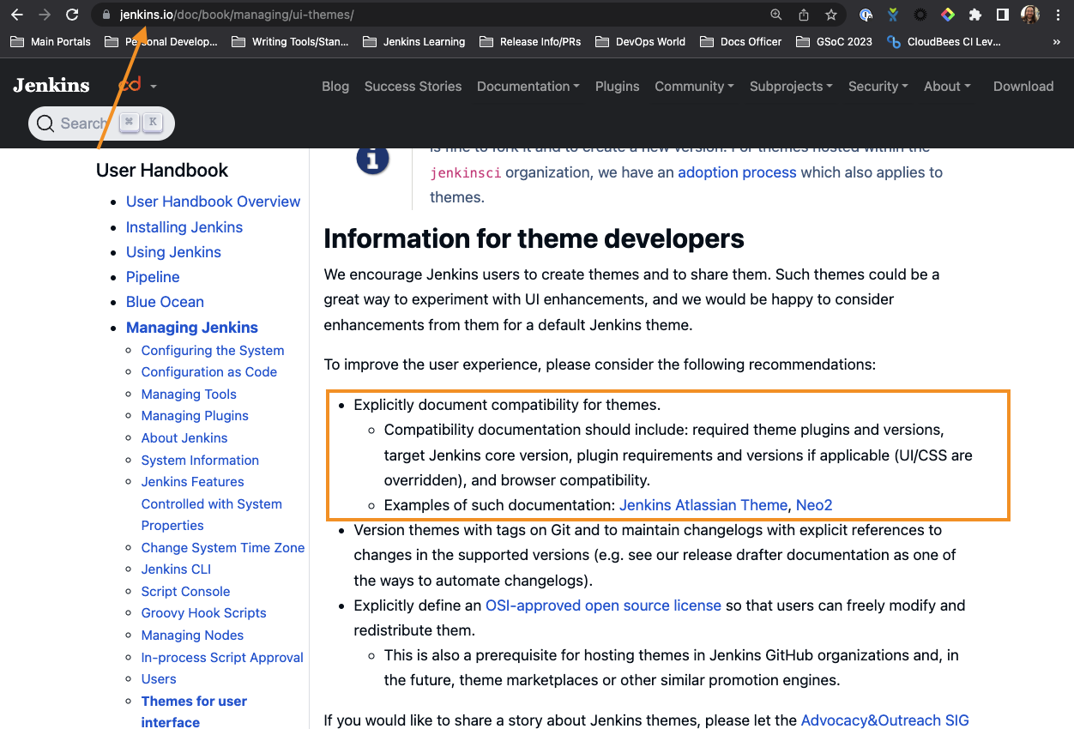This screenshot has width=1074, height=729.
Task: Open Using Jenkins in sidebar
Action: point(173,252)
